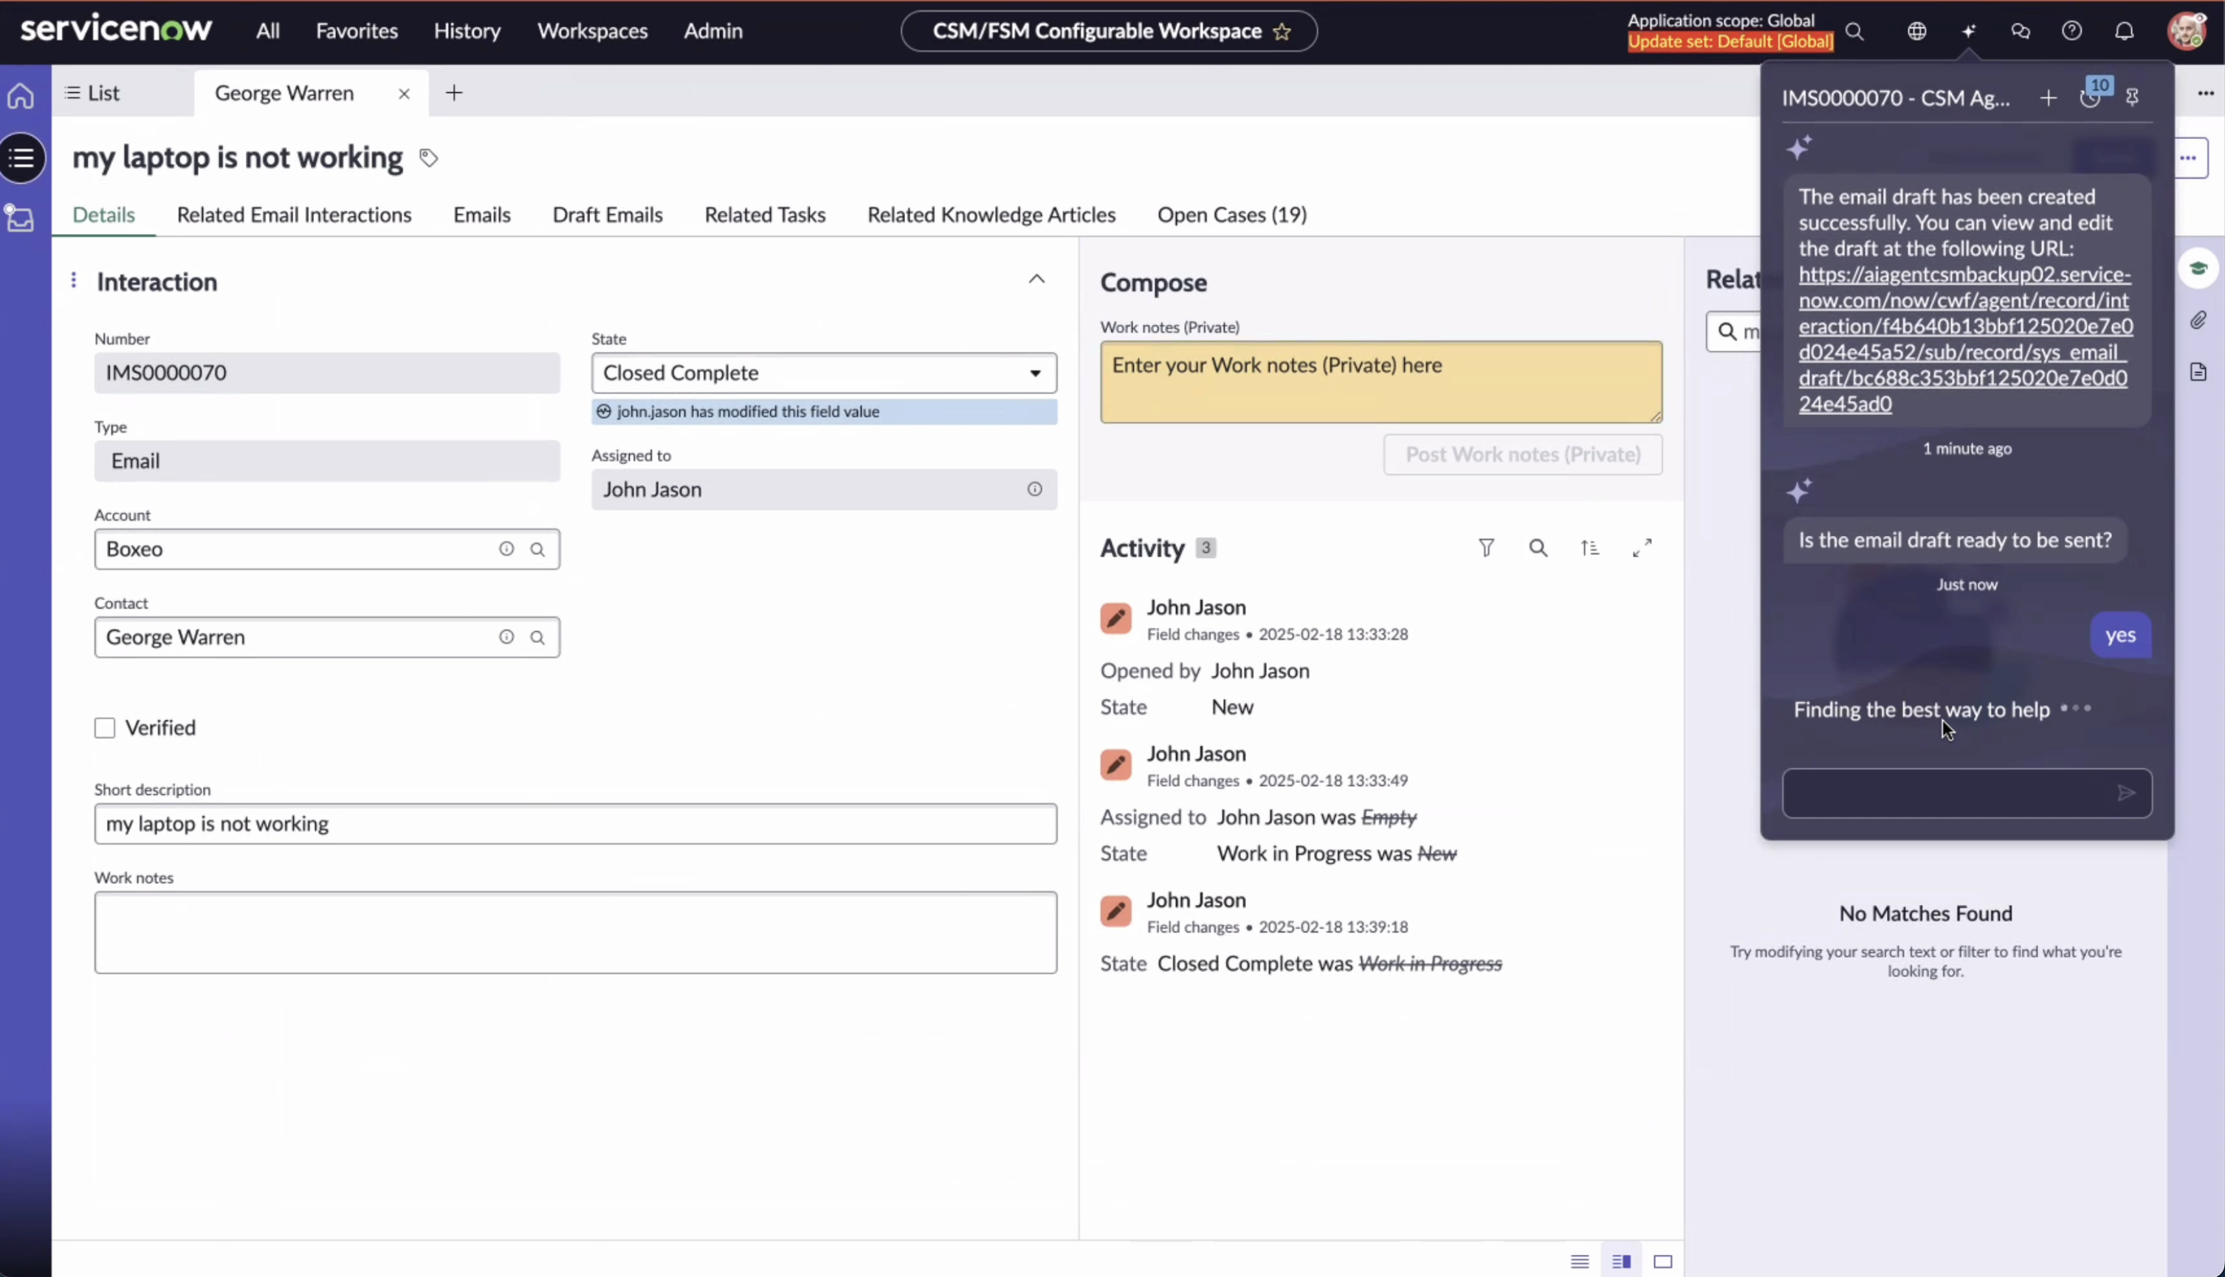Click the Short description field
The width and height of the screenshot is (2225, 1277).
tap(575, 824)
